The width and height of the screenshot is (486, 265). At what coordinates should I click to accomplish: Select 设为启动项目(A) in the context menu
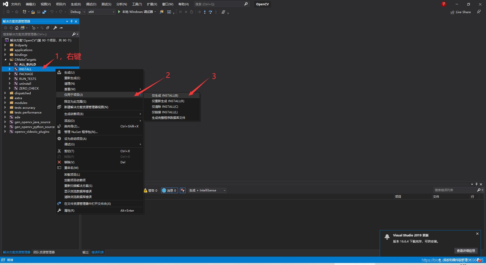100,139
